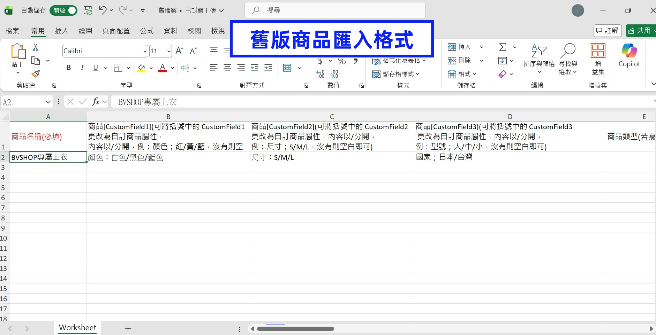Open the File tab

coord(12,31)
